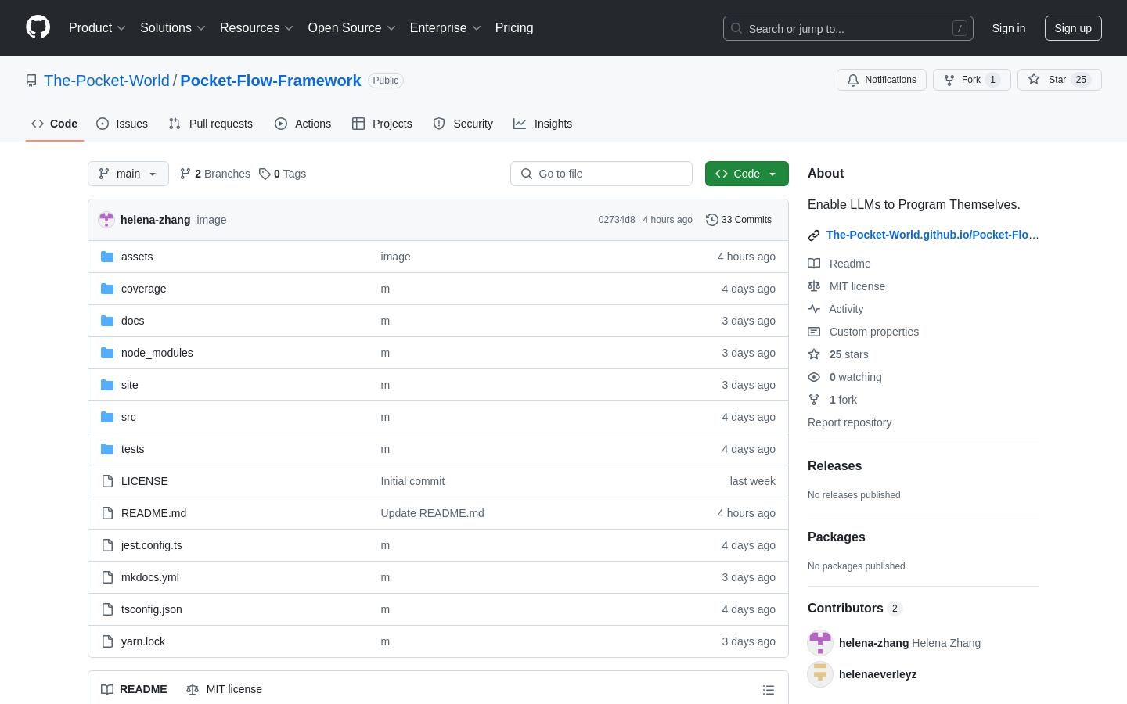
Task: Click the Go to file input
Action: [x=601, y=174]
